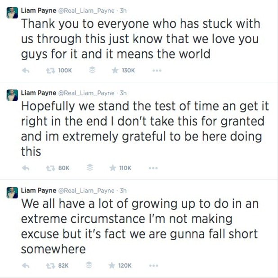
Task: Open Buffer icon on first tweet
Action: [92, 70]
